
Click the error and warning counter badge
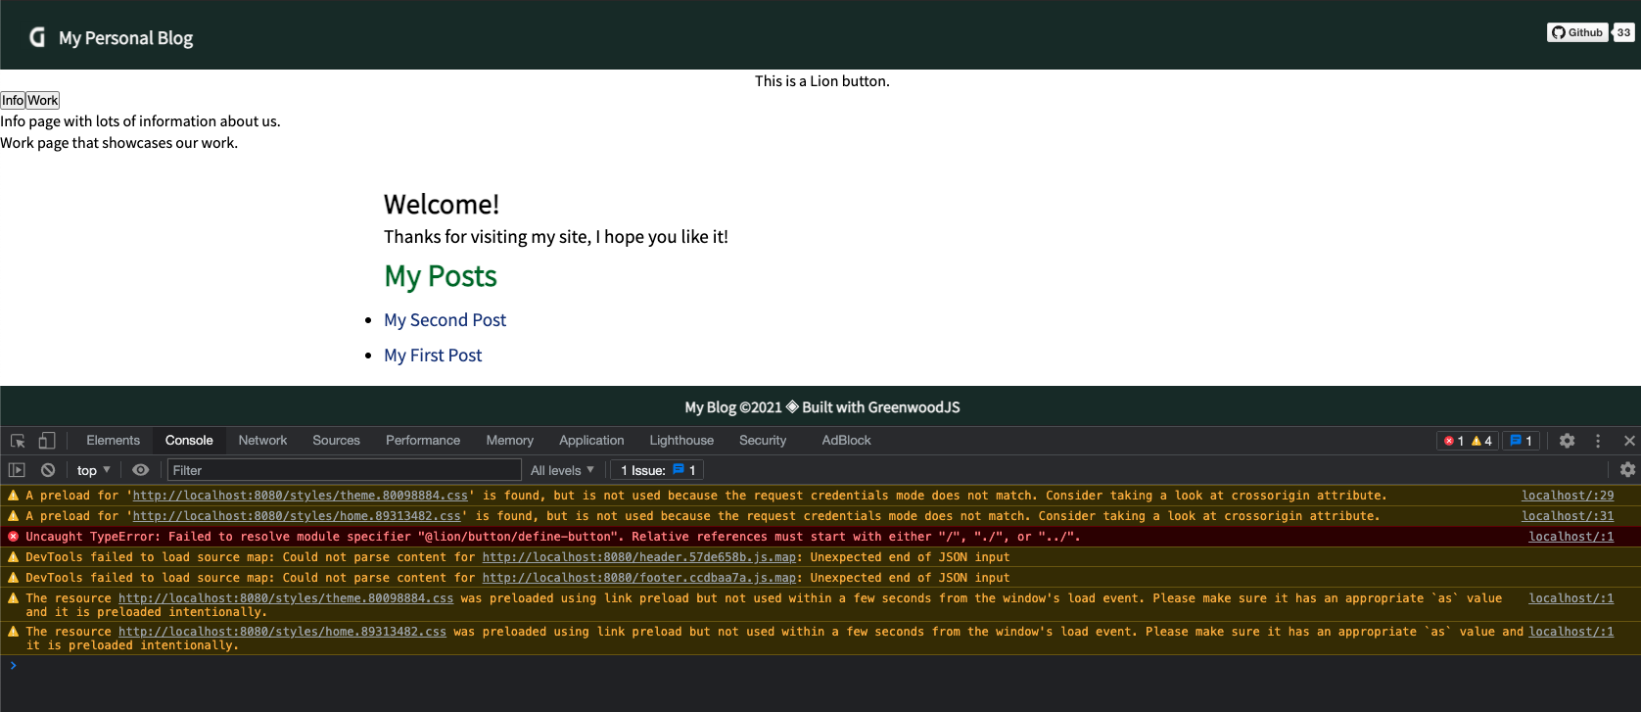[1468, 441]
